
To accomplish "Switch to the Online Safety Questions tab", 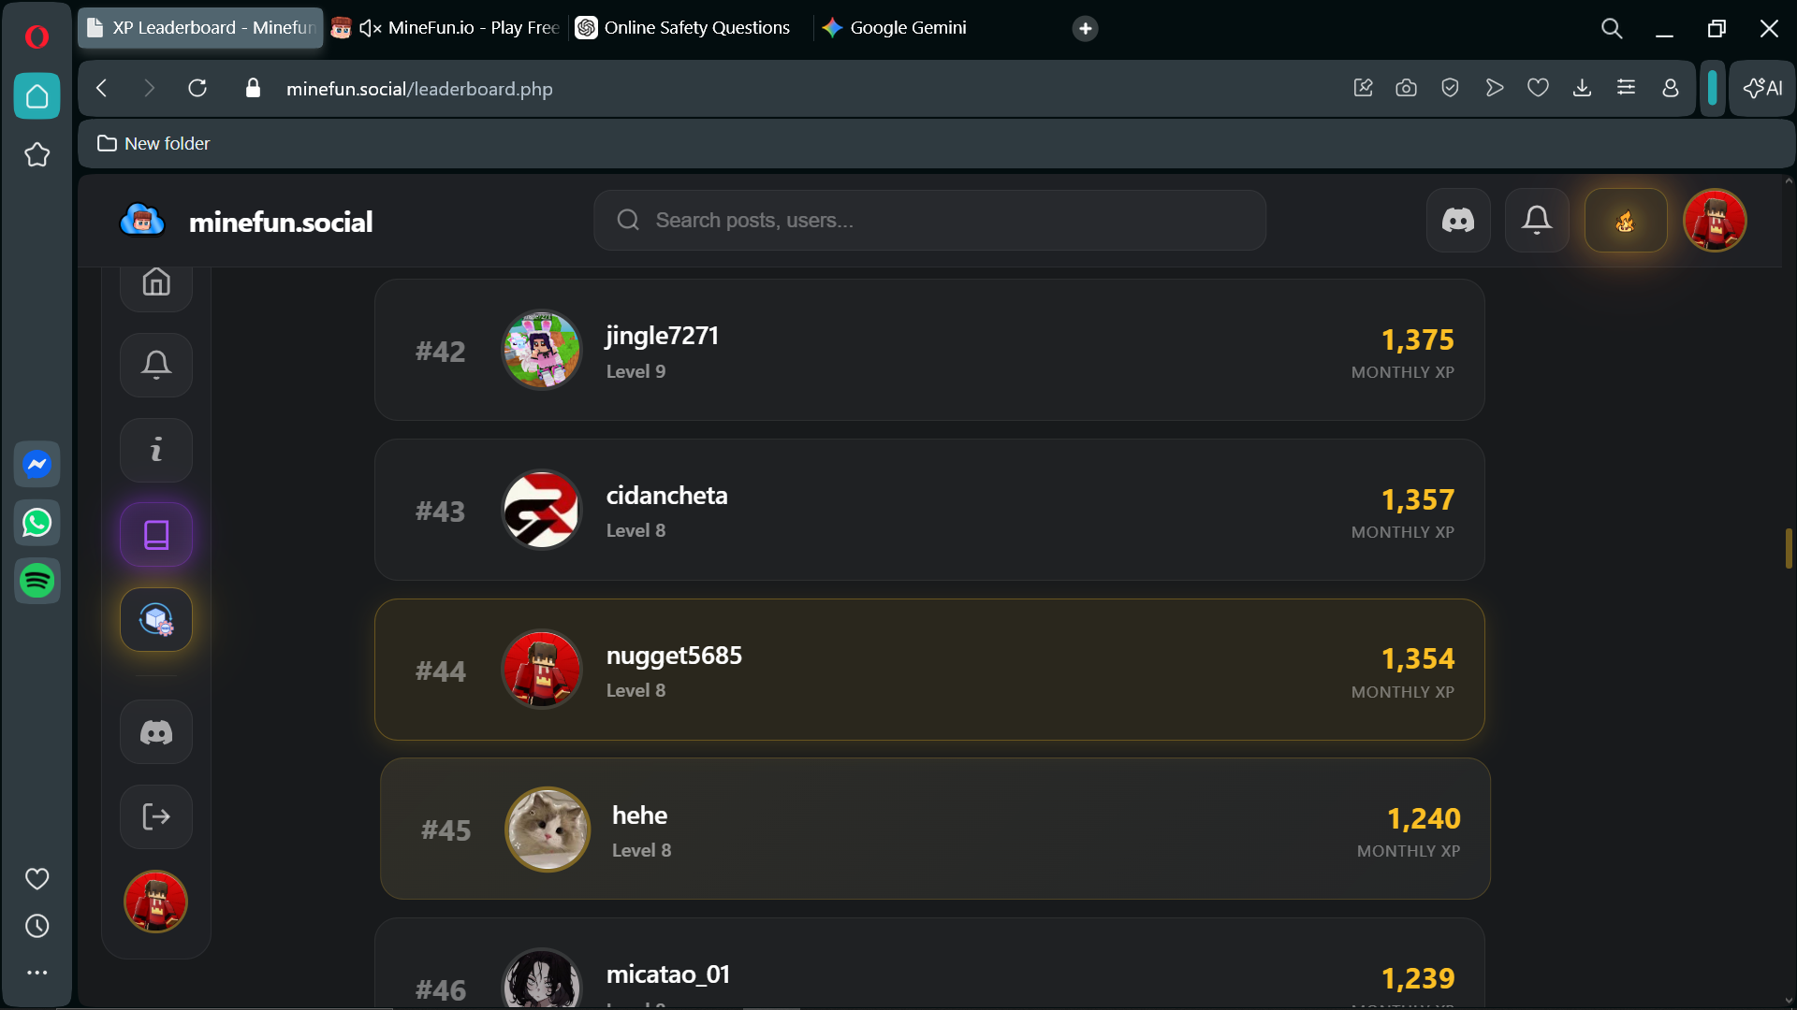I will [x=684, y=28].
